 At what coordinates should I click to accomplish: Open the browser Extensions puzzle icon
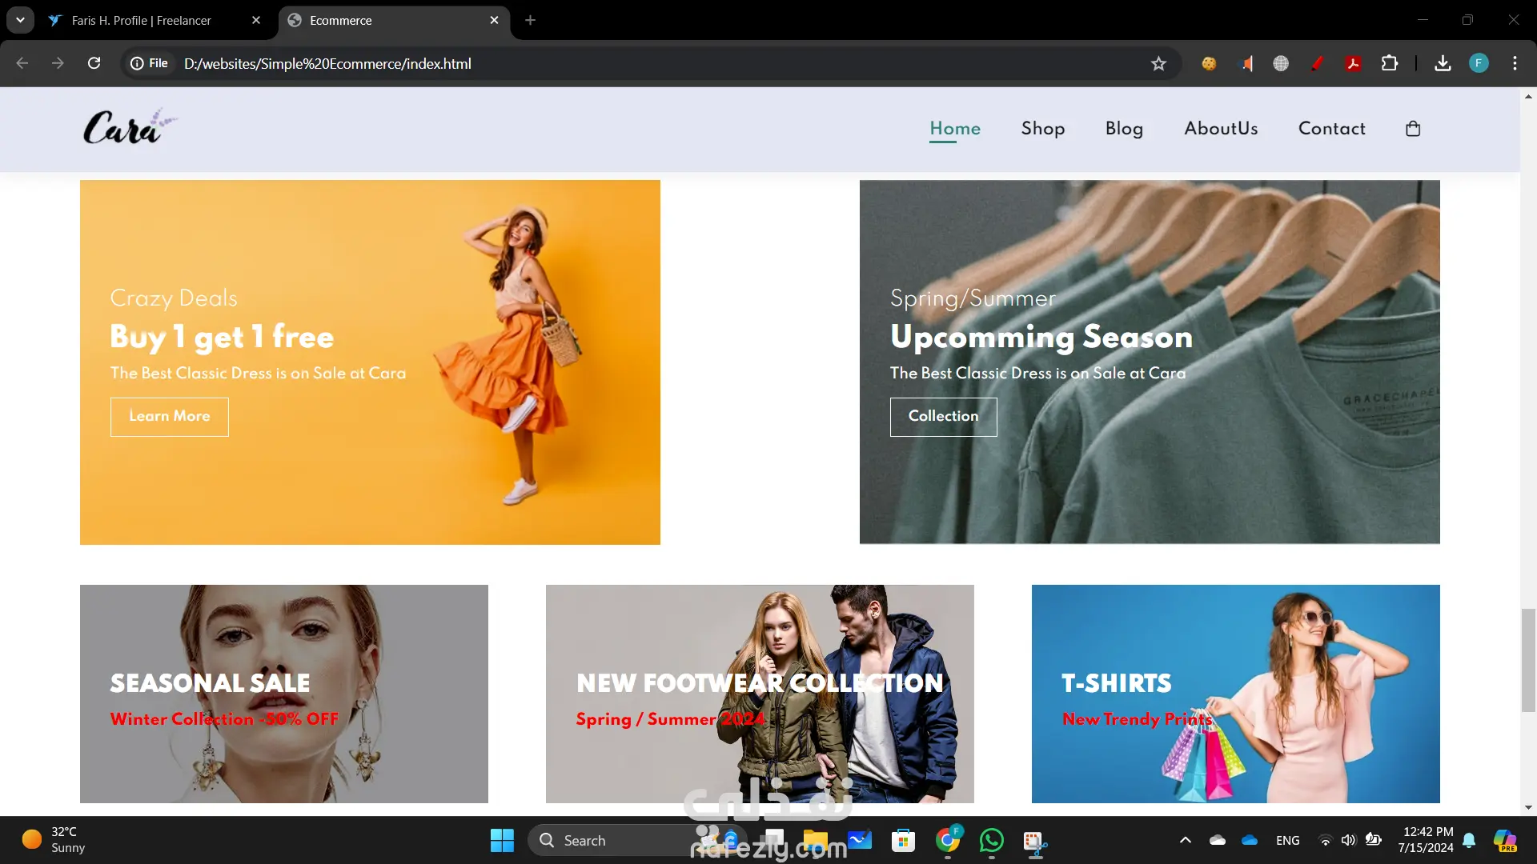(x=1390, y=63)
